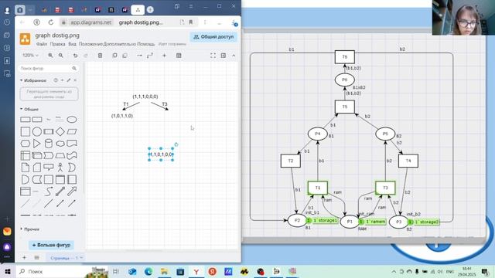Open File Explorer from the taskbar
This screenshot has width=495, height=278.
click(x=164, y=271)
